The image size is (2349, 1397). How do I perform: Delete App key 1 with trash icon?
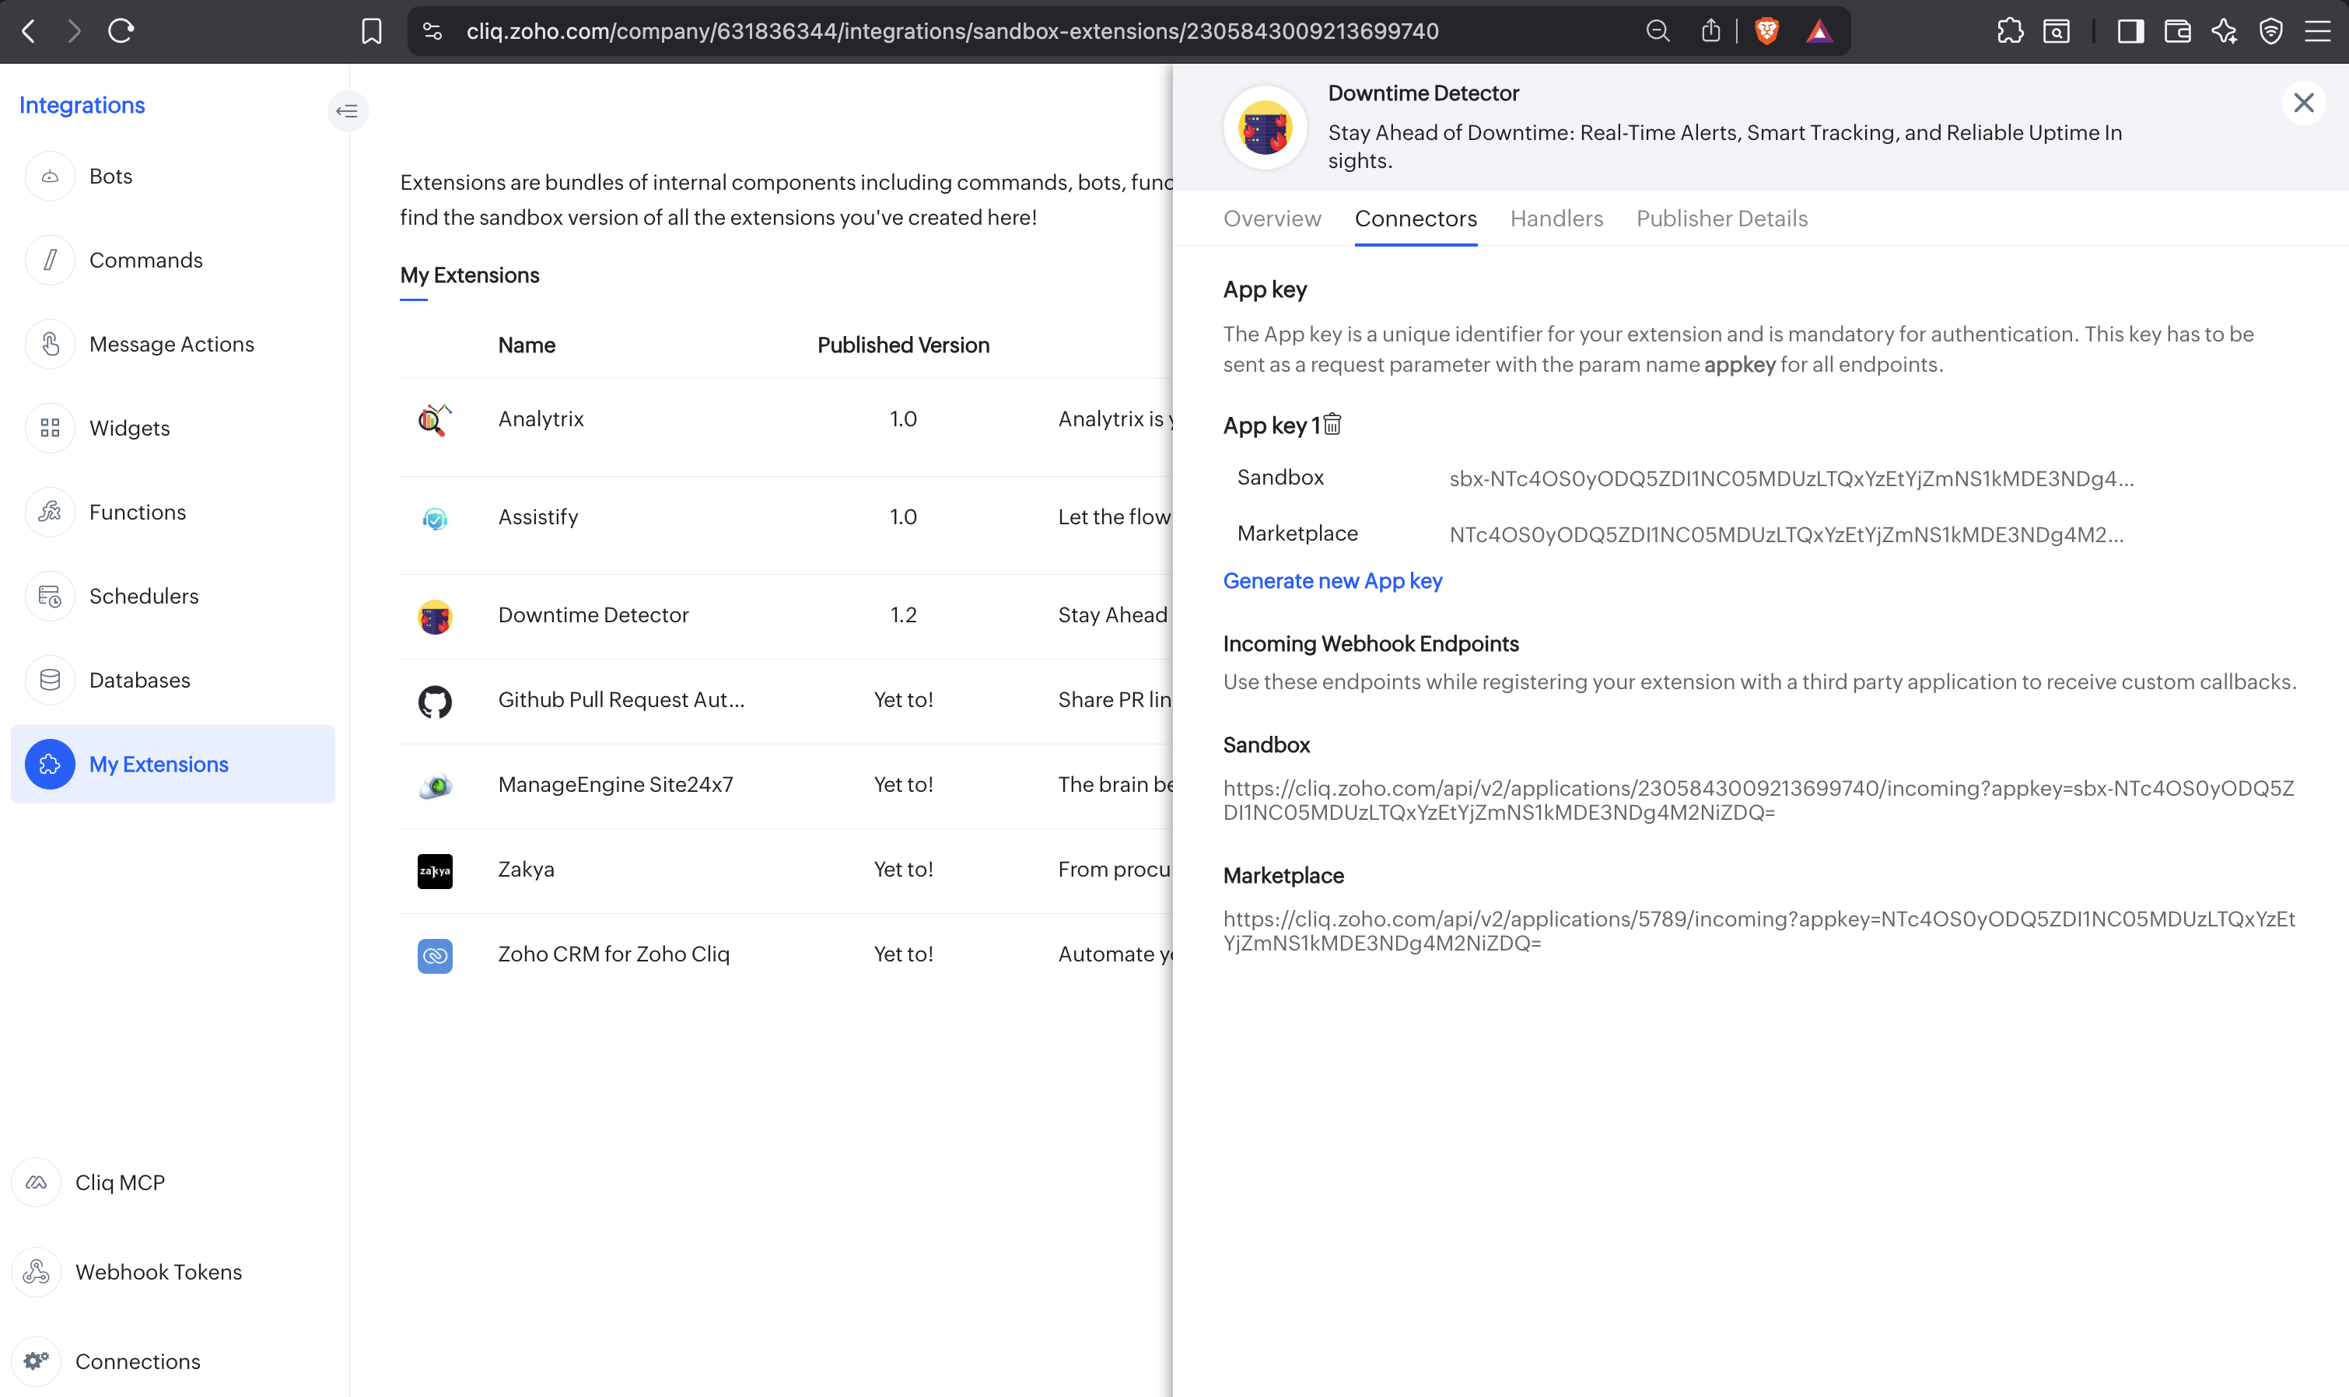(x=1332, y=425)
